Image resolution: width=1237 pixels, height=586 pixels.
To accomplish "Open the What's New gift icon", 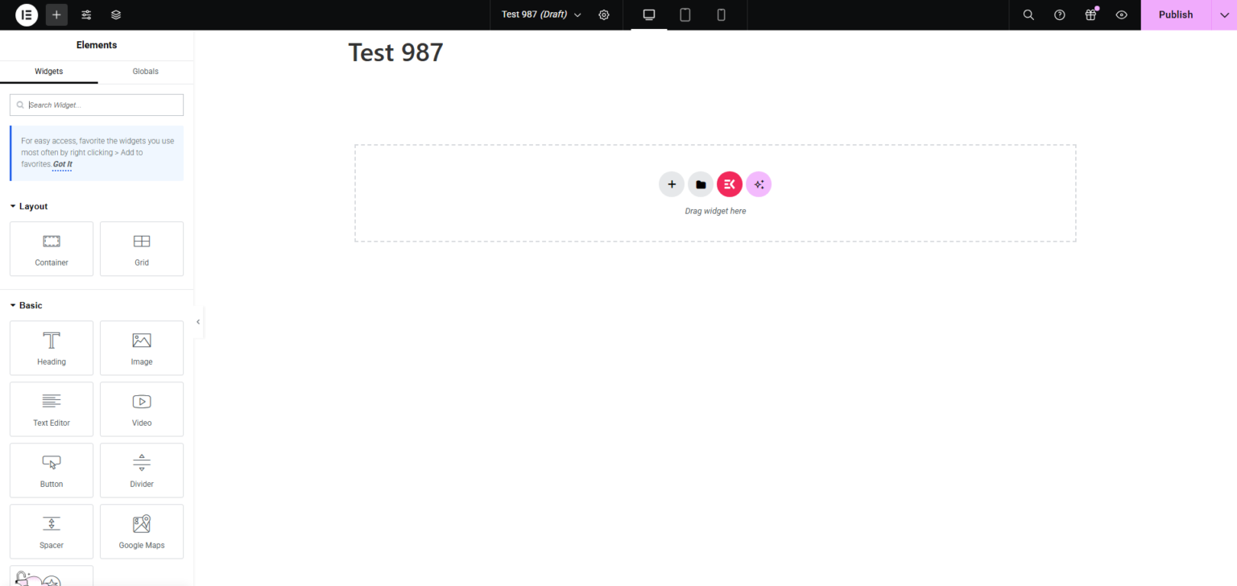I will [x=1090, y=14].
